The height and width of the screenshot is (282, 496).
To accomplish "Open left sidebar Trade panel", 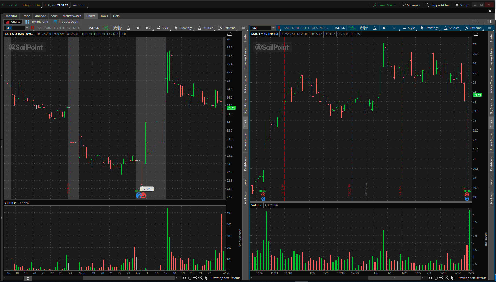I will click(x=245, y=38).
